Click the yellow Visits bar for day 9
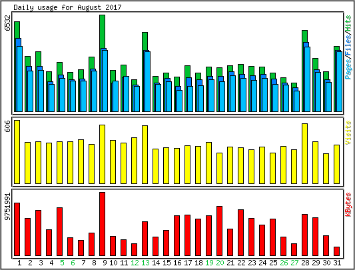 [103, 154]
